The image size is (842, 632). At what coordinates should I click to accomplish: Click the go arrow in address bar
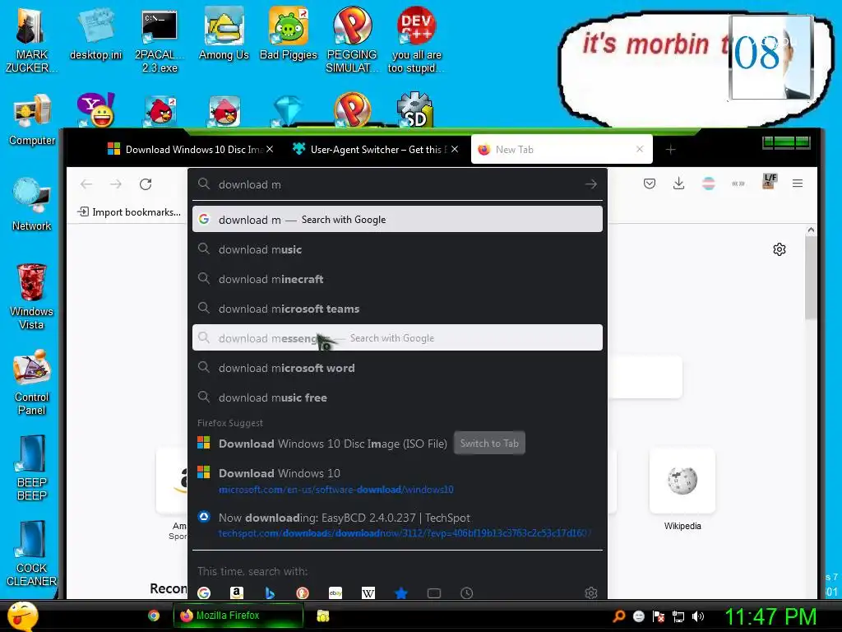coord(590,184)
